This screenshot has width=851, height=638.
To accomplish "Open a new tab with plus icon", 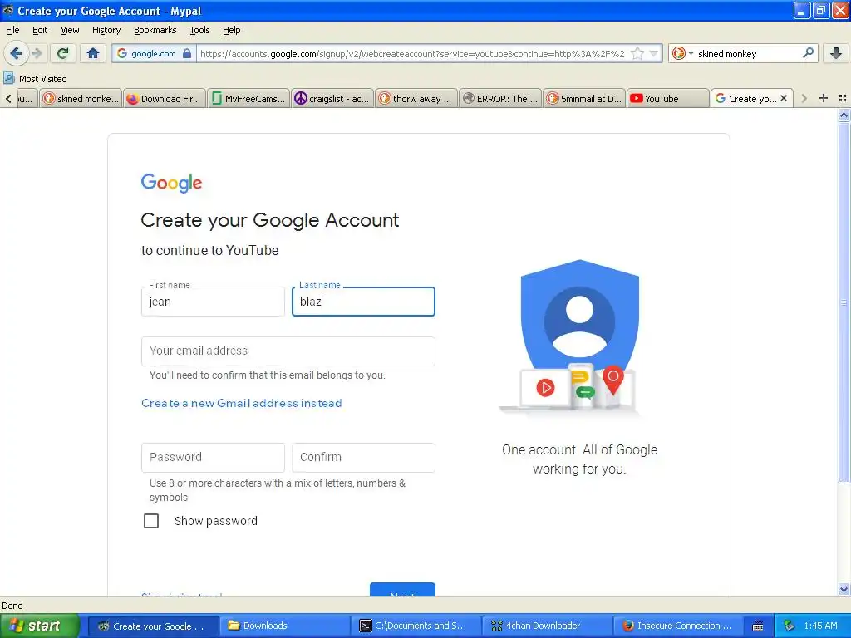I will (824, 98).
